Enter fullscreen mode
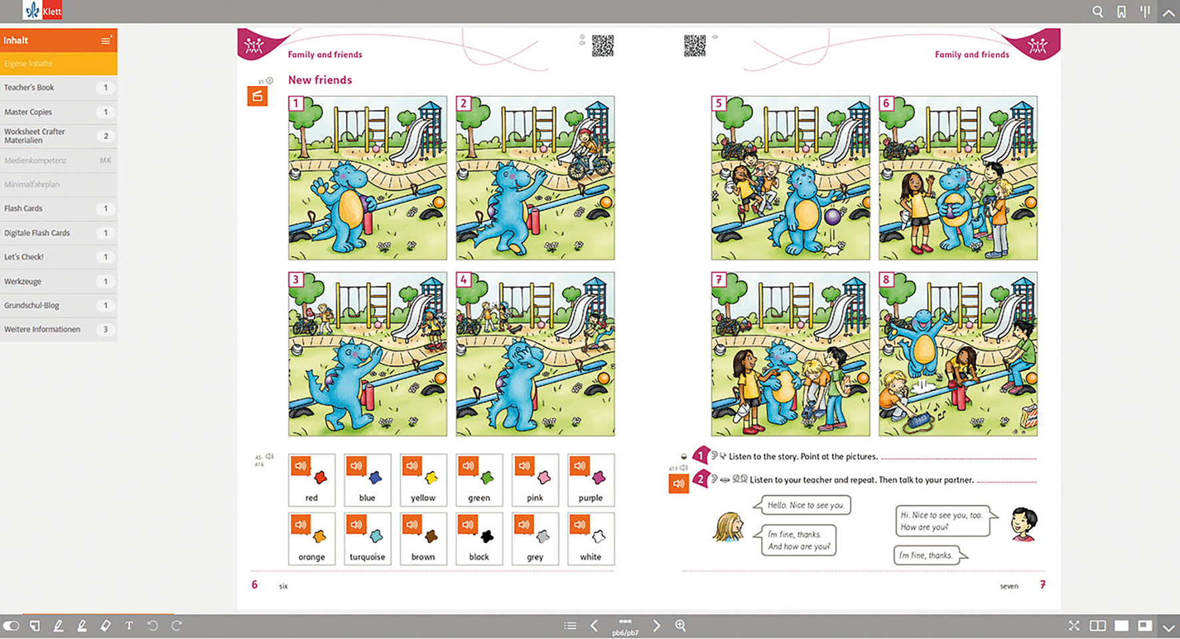This screenshot has height=639, width=1180. click(x=1074, y=626)
